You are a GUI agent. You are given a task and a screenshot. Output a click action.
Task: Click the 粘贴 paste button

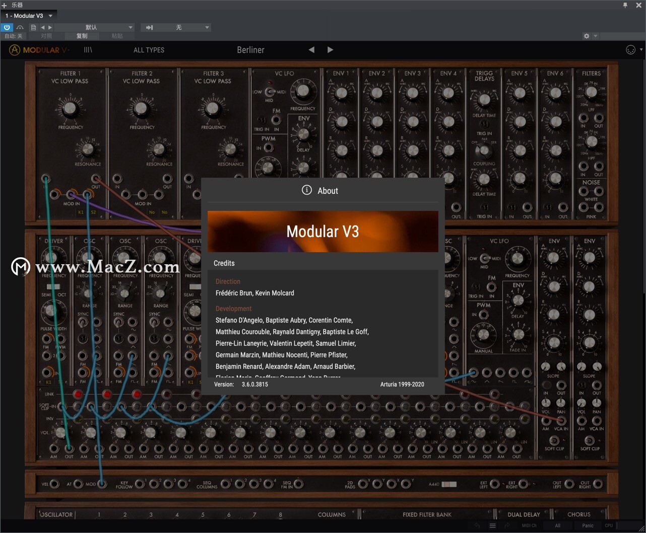(x=117, y=36)
